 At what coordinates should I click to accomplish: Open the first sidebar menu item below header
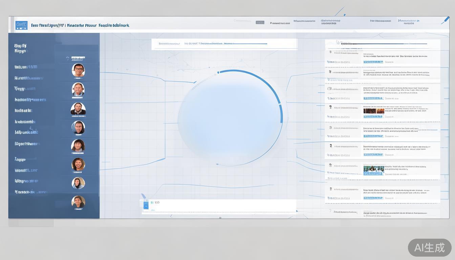20,48
